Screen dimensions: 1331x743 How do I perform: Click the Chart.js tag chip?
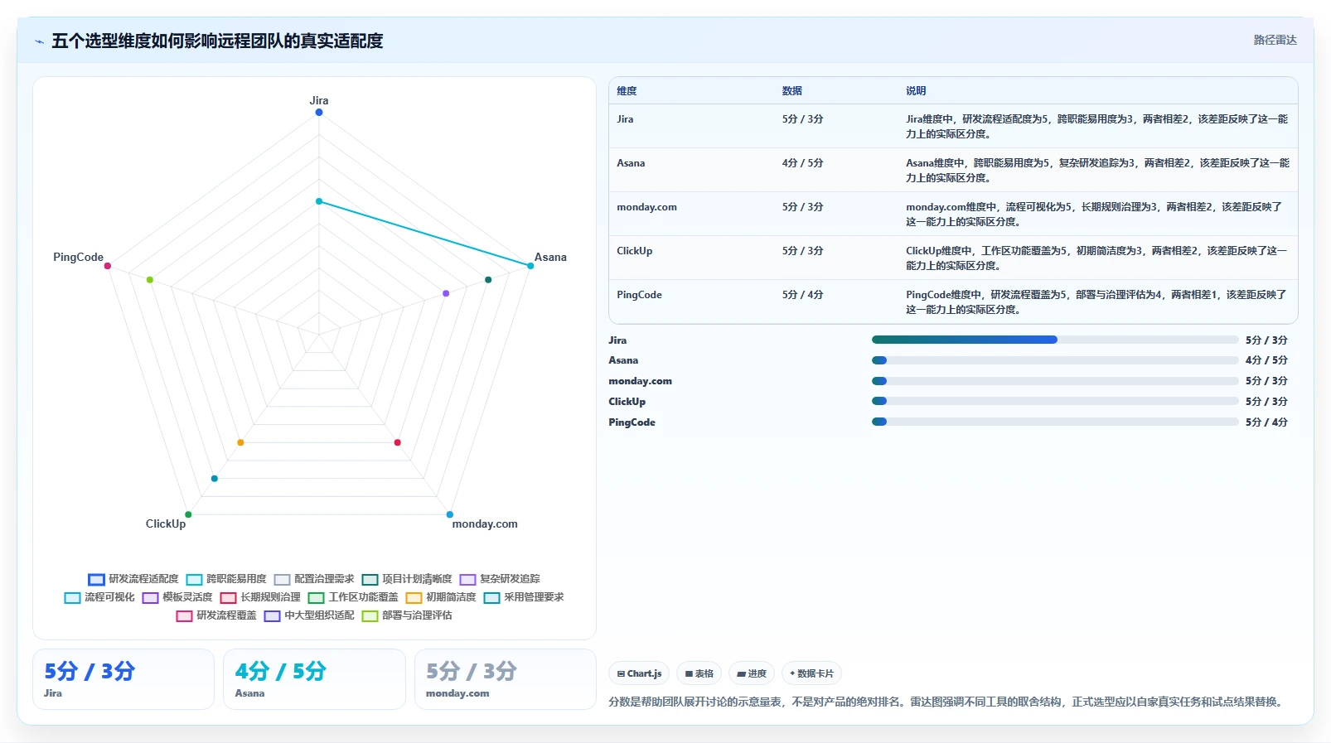(639, 673)
